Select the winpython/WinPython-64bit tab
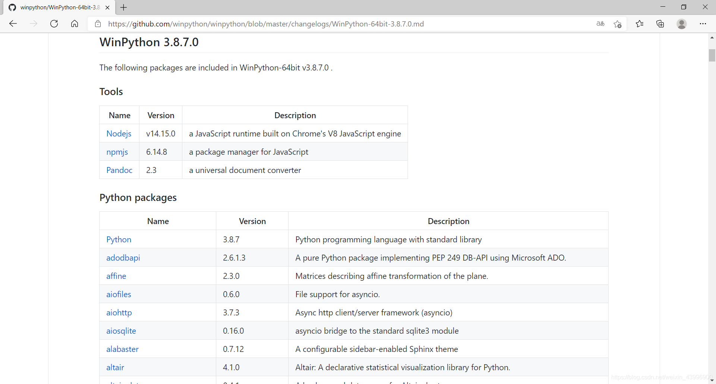The image size is (716, 384). pos(60,7)
